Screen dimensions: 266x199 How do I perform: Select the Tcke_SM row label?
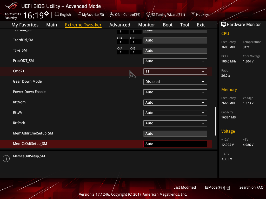(x=20, y=51)
